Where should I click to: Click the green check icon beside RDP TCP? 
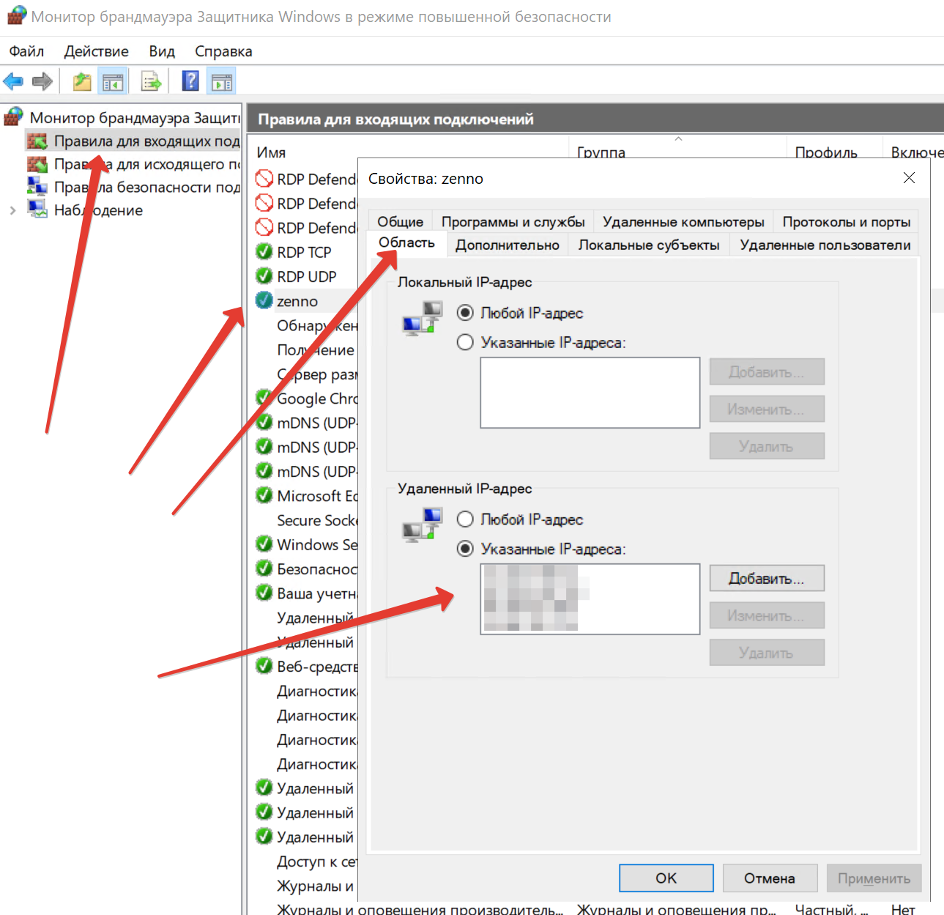(x=264, y=252)
